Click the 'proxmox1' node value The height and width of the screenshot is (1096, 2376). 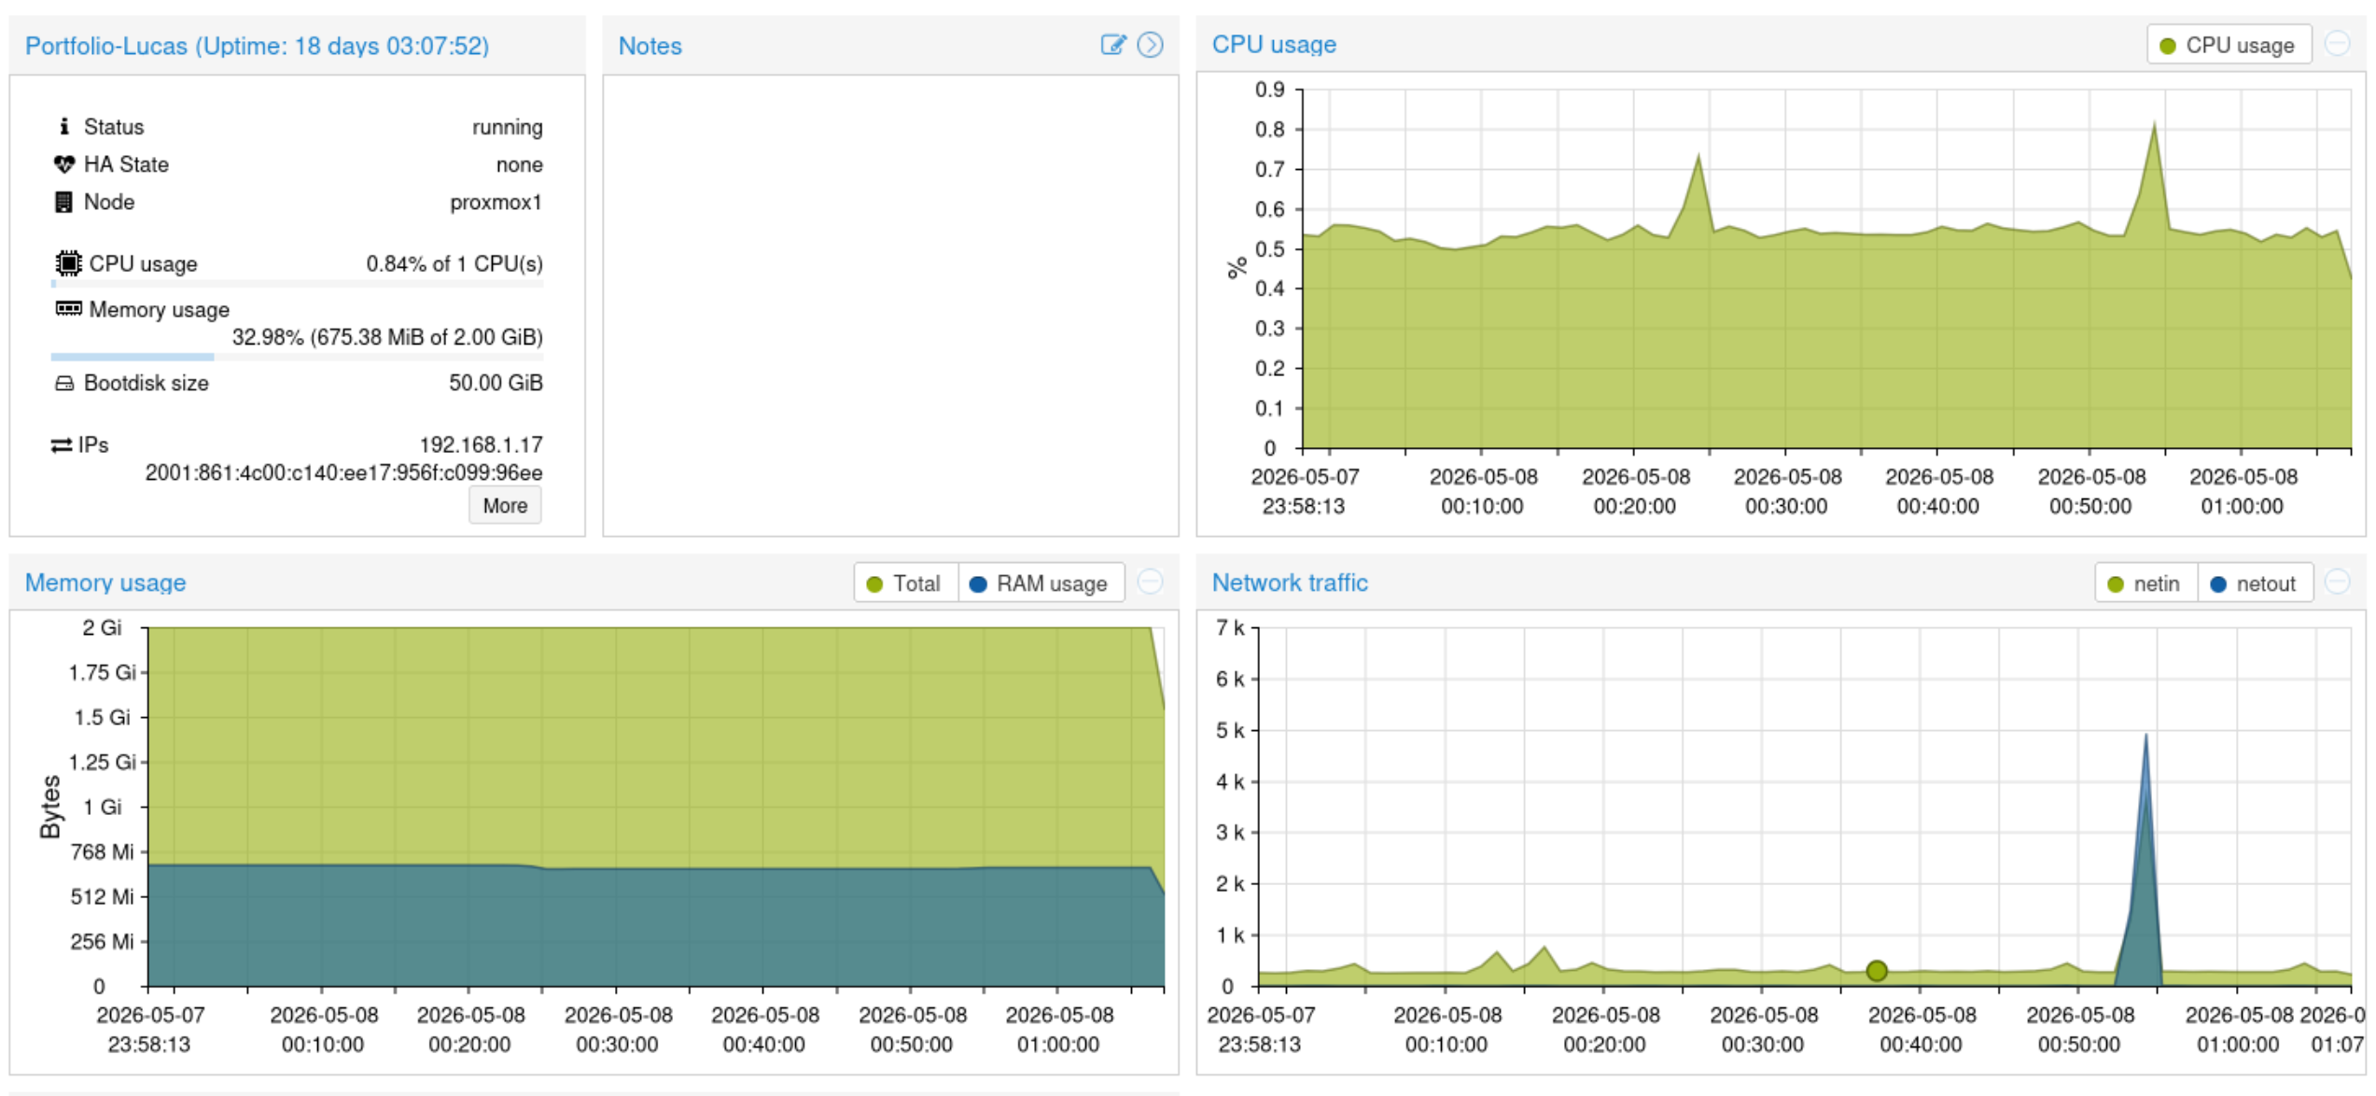496,202
